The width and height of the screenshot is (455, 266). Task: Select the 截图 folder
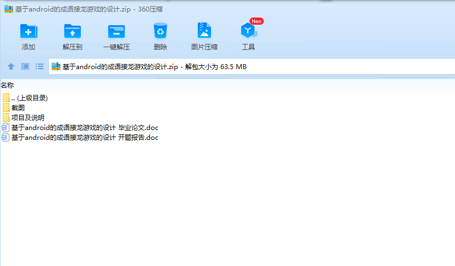[13, 108]
